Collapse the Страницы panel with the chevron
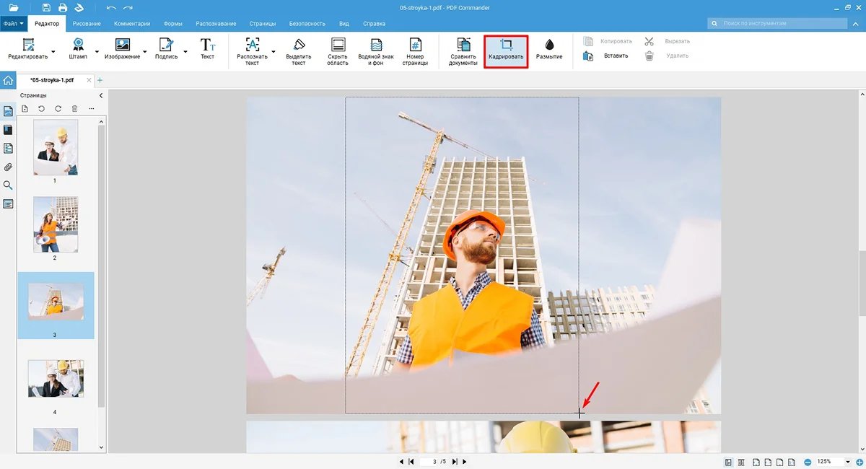This screenshot has width=866, height=469. pos(101,95)
